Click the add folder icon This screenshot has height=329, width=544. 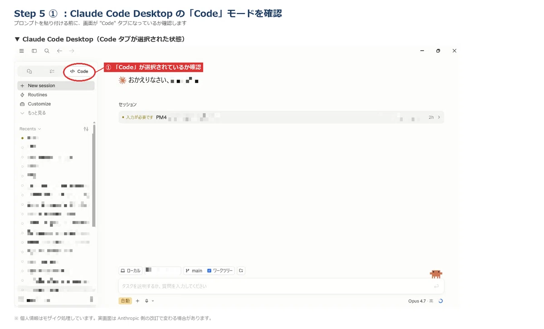[x=241, y=271]
